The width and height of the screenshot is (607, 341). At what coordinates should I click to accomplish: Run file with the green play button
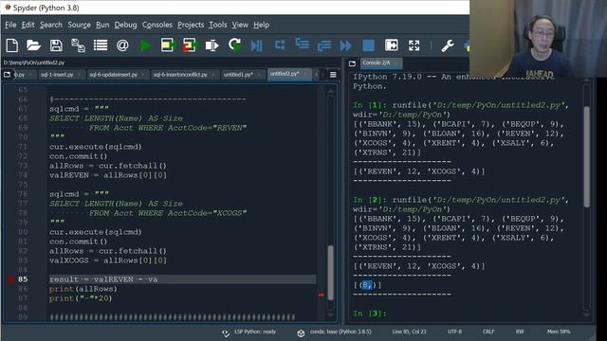coord(145,45)
